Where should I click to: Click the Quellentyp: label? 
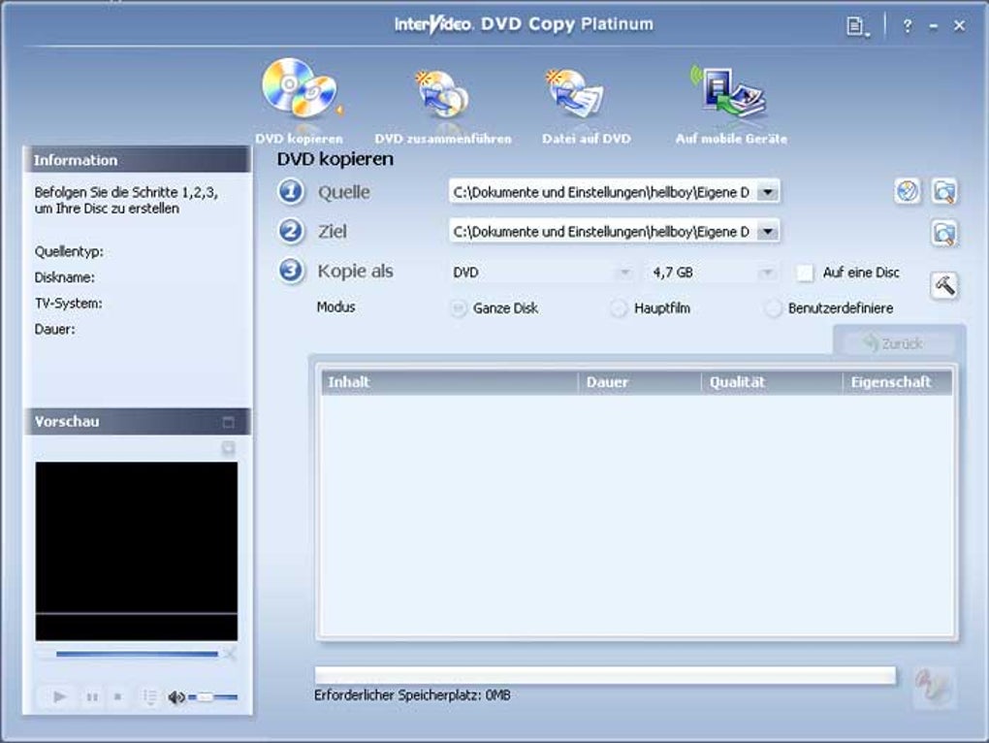pyautogui.click(x=69, y=251)
